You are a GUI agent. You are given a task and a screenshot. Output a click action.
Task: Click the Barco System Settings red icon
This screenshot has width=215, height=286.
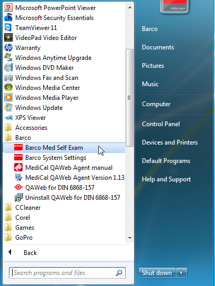point(18,157)
